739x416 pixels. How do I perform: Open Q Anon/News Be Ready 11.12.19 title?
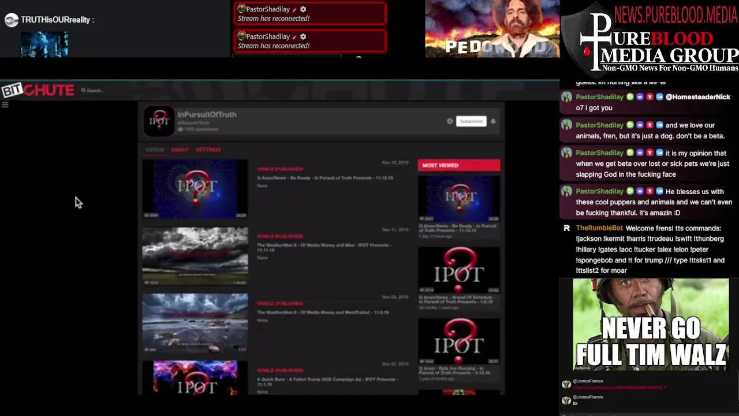[325, 178]
